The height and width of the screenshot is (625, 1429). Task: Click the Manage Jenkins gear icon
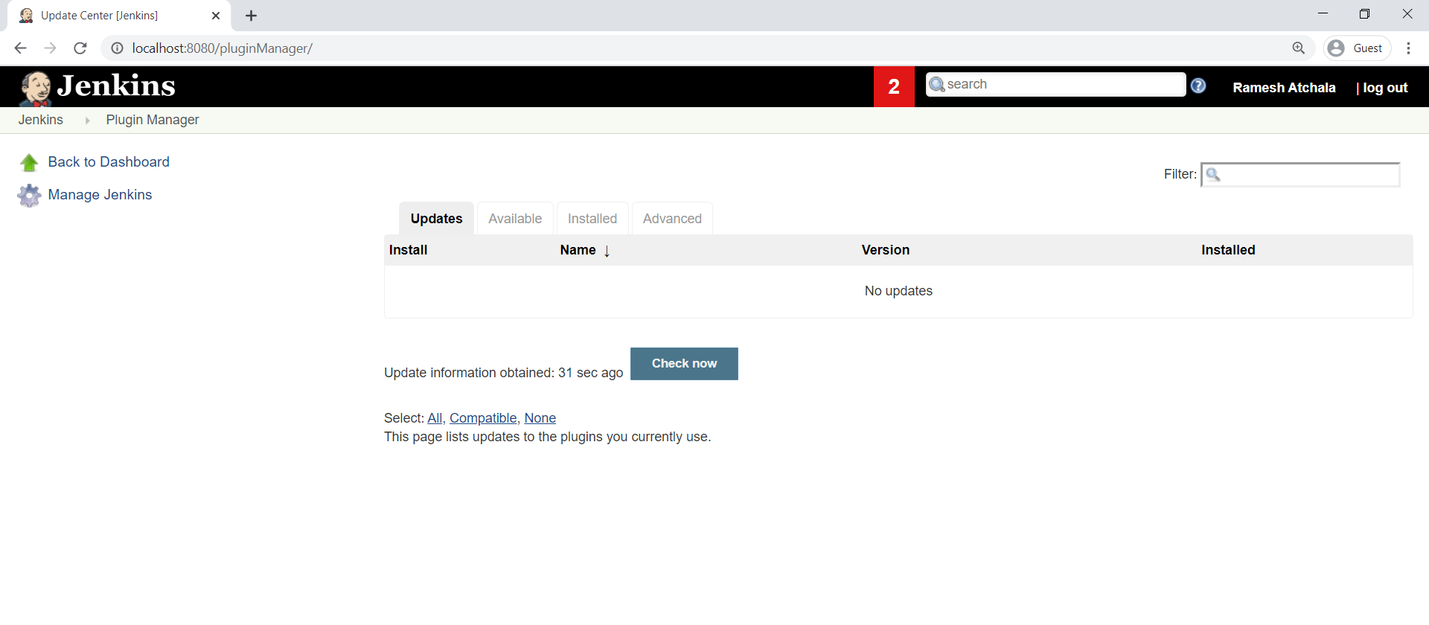click(x=29, y=195)
